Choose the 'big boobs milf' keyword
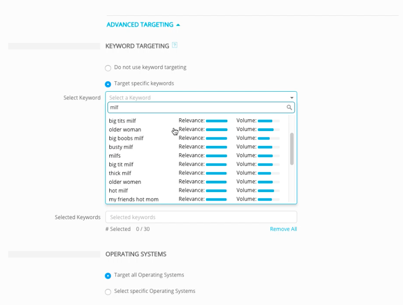Viewport: 403px width, 305px height. [126, 138]
